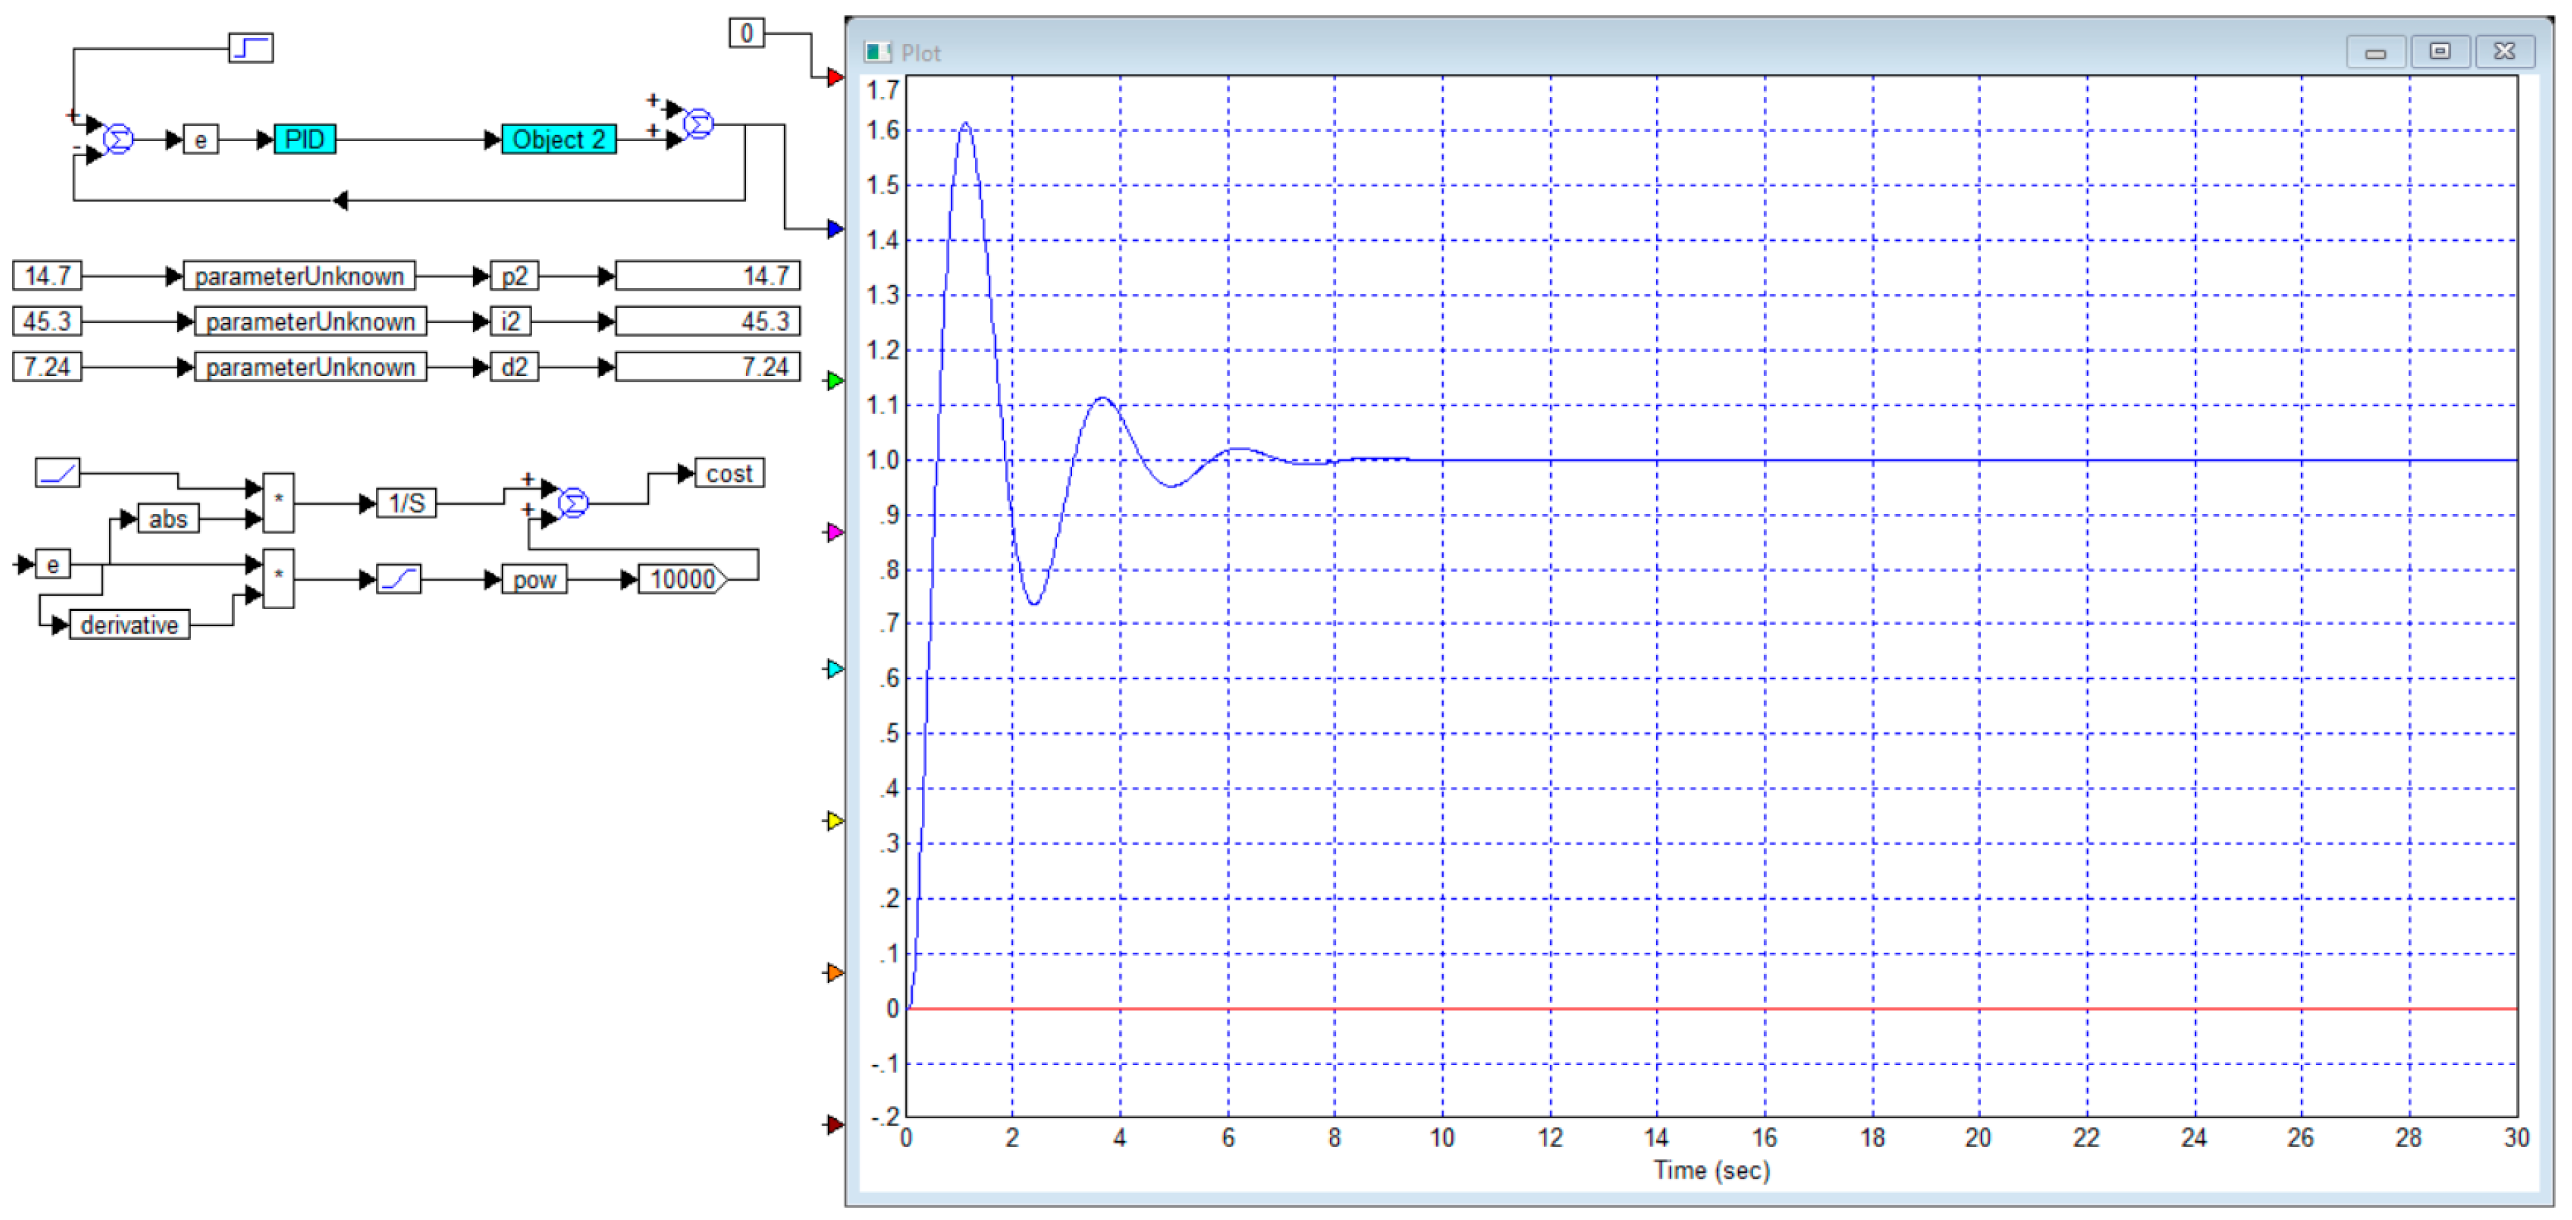Select the summing junction after Object 2
This screenshot has width=2572, height=1220.
point(698,124)
